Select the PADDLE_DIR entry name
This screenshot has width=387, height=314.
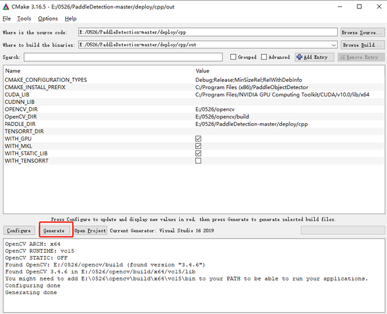(x=20, y=124)
